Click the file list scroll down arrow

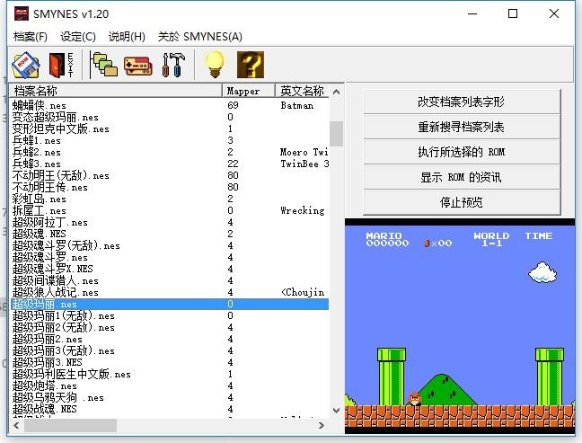[x=336, y=411]
